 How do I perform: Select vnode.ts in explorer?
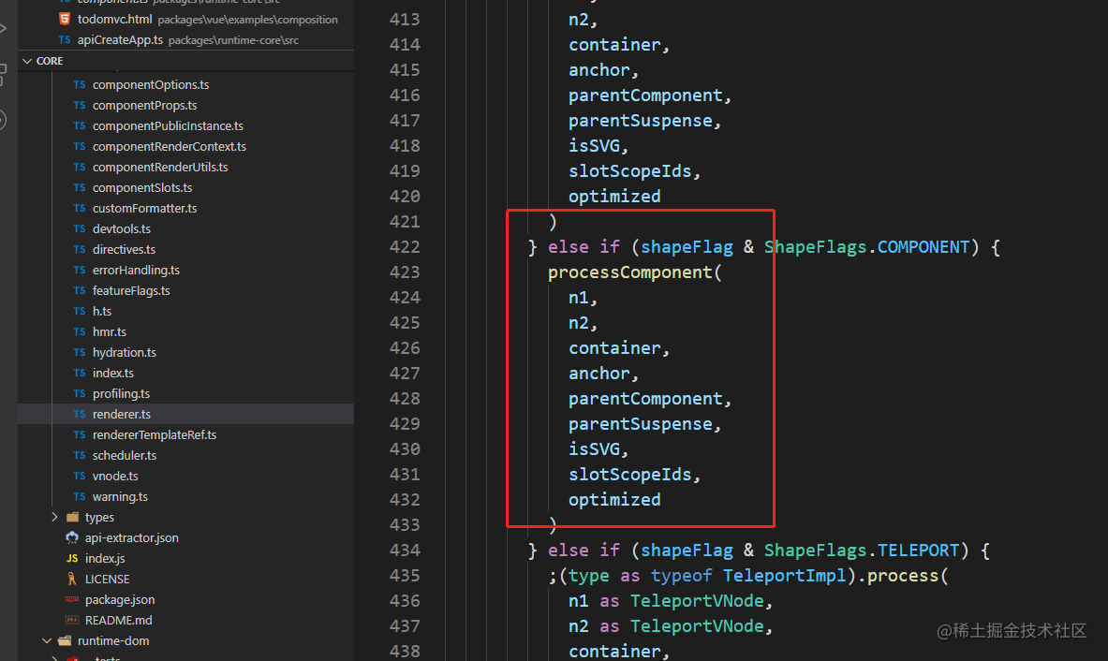click(x=114, y=476)
